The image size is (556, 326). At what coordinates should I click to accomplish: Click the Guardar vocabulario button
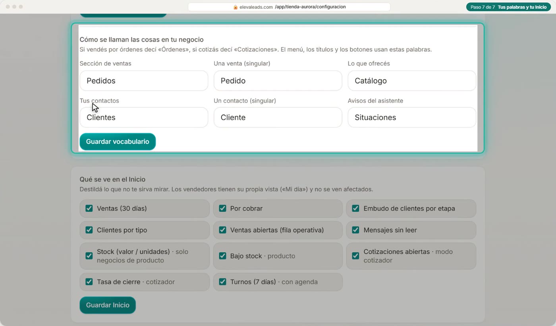click(x=118, y=142)
